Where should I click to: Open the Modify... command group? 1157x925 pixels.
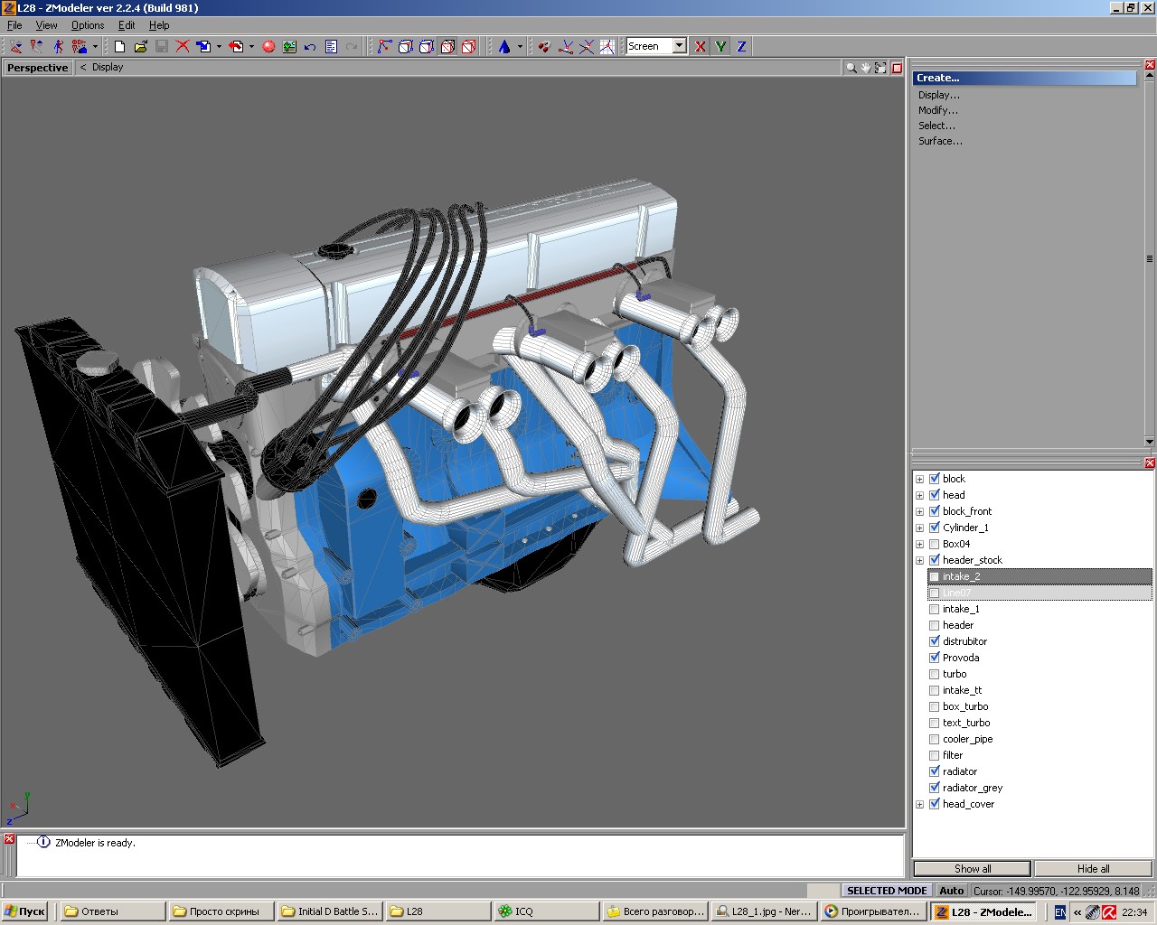tap(938, 110)
